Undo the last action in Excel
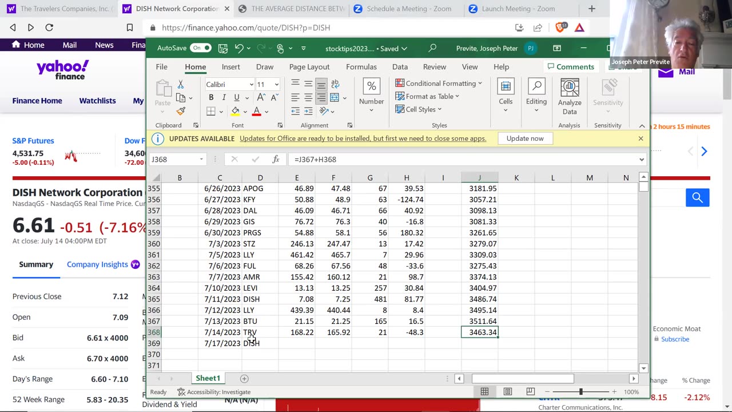732x412 pixels. 240,48
